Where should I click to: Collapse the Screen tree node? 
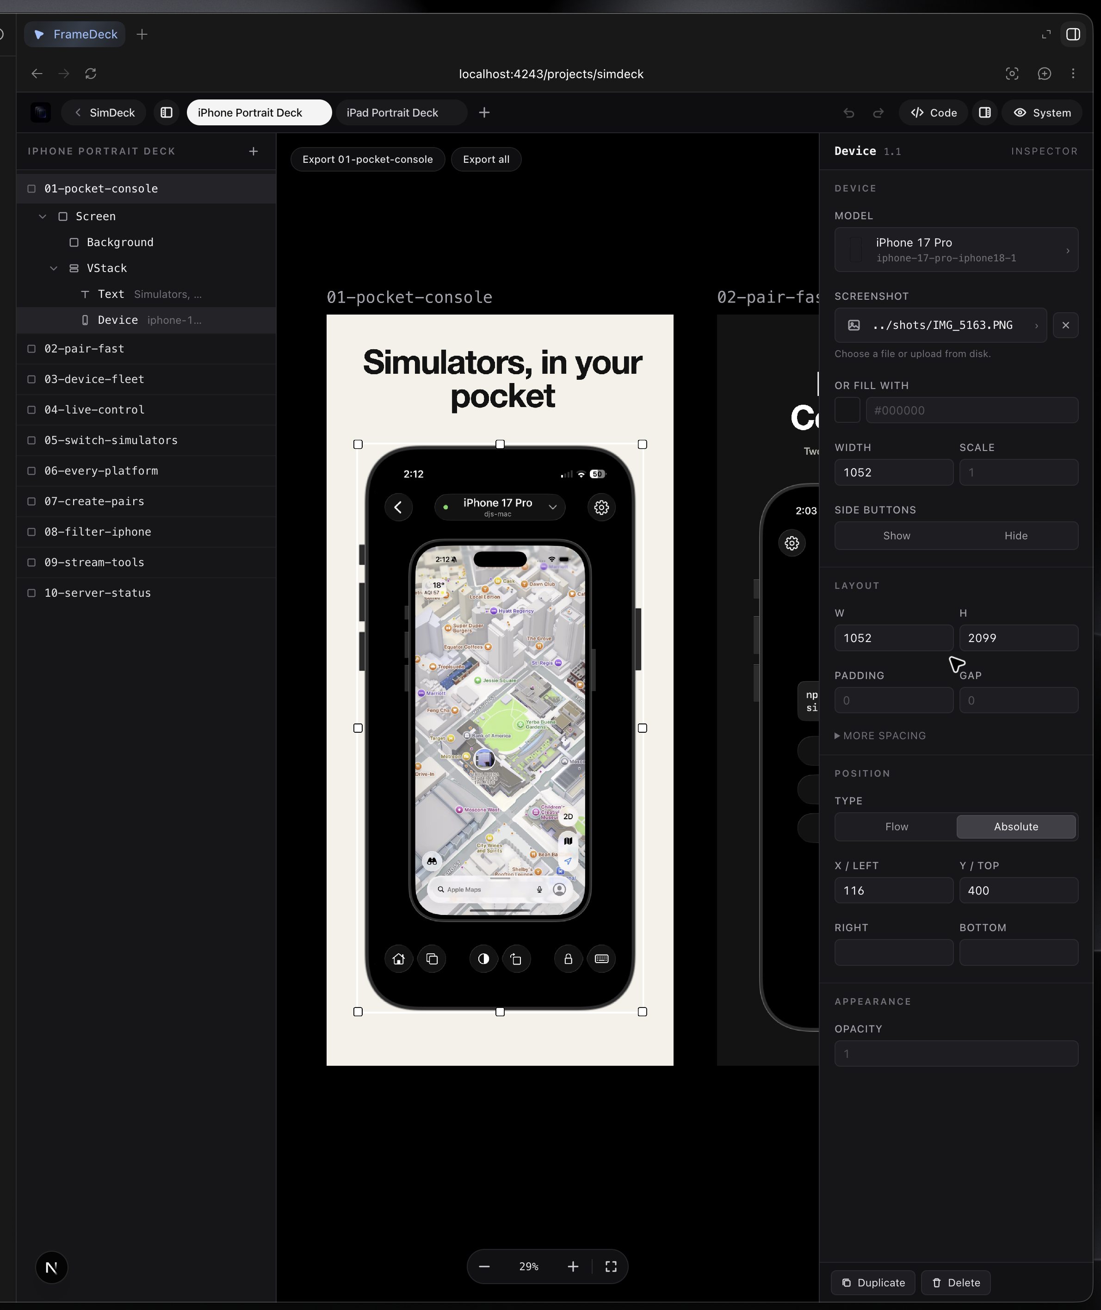pyautogui.click(x=43, y=216)
